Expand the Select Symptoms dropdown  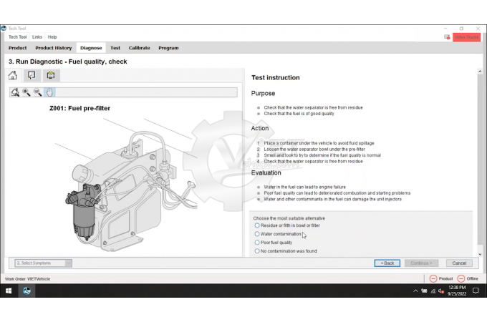[68, 263]
